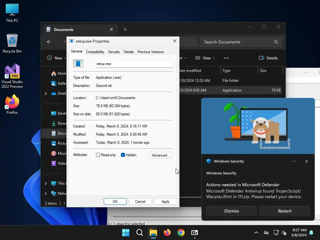Image resolution: width=320 pixels, height=240 pixels.
Task: Click the Windows Start button
Action: click(126, 232)
